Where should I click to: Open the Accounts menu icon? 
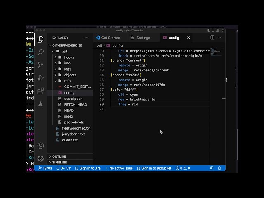coord(40,146)
